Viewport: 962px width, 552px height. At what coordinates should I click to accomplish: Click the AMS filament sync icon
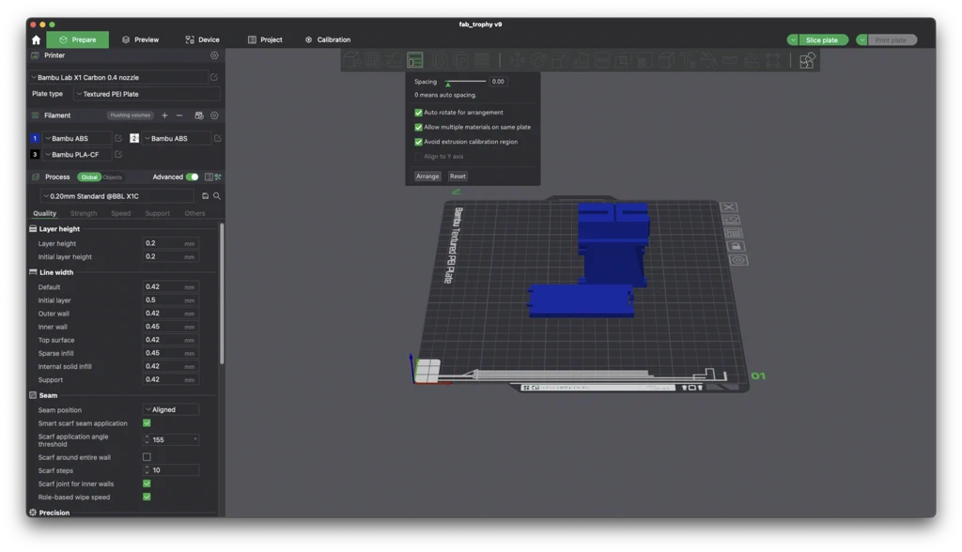coord(199,115)
